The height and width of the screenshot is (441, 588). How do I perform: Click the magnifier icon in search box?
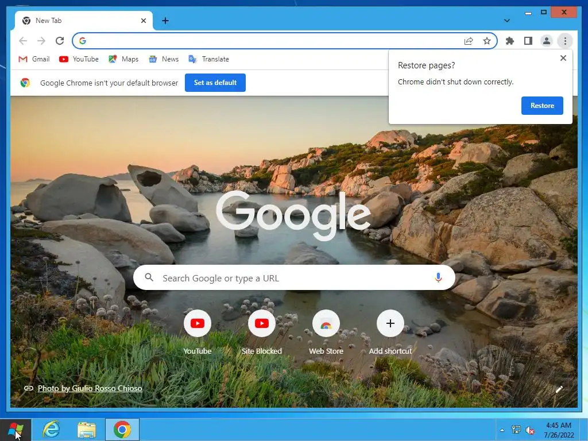coord(149,277)
